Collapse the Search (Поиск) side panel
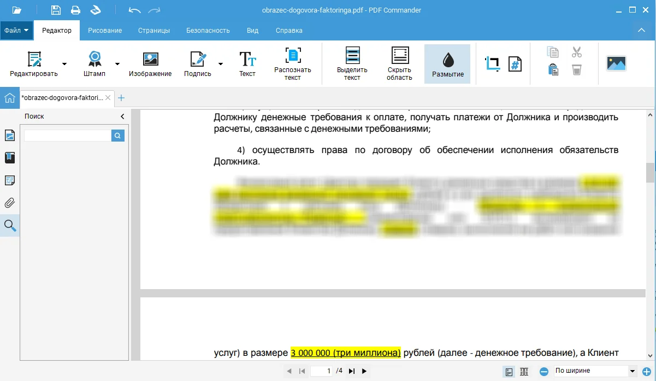The image size is (656, 381). point(122,116)
